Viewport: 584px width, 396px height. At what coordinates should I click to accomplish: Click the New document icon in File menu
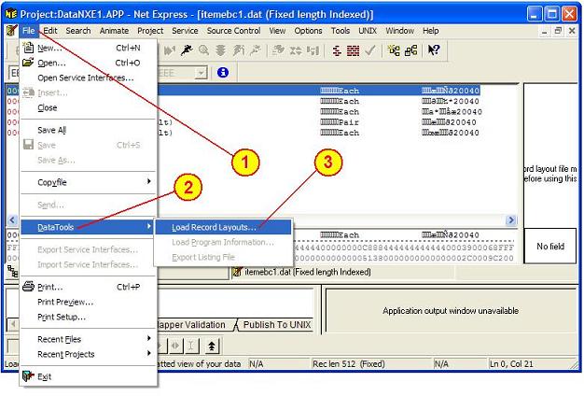[x=28, y=48]
